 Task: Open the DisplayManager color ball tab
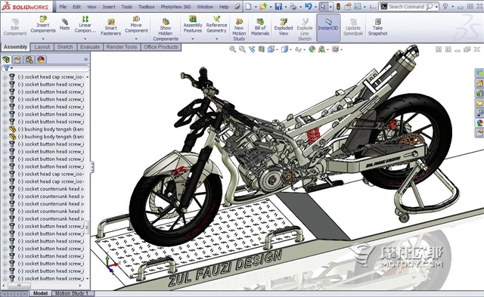(41, 60)
